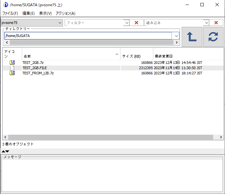
Task: Click the refresh directory listing button
Action: [x=213, y=37]
